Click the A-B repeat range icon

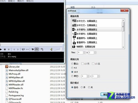[x=27, y=49]
